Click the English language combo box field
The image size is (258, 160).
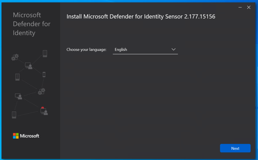[145, 50]
